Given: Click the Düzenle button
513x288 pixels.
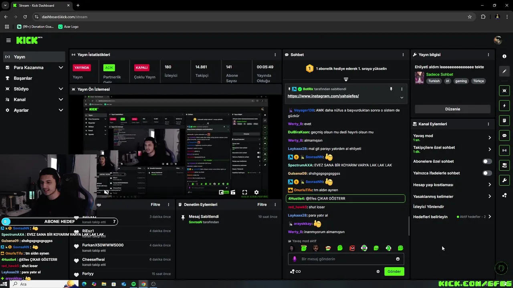Looking at the screenshot, I should tap(452, 109).
